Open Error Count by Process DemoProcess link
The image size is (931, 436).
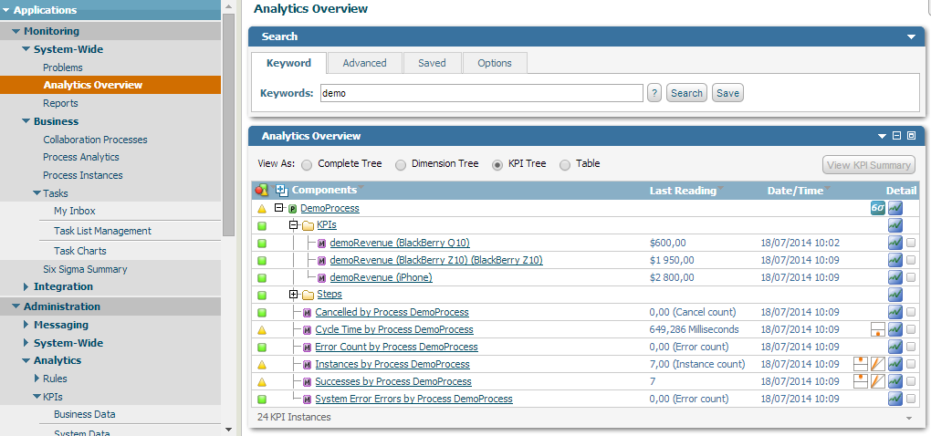pyautogui.click(x=396, y=347)
